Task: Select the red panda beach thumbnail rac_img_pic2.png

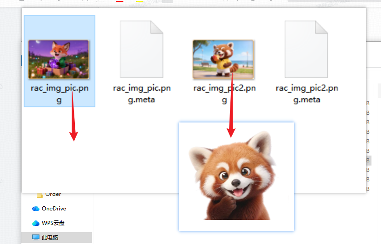Action: click(x=223, y=59)
